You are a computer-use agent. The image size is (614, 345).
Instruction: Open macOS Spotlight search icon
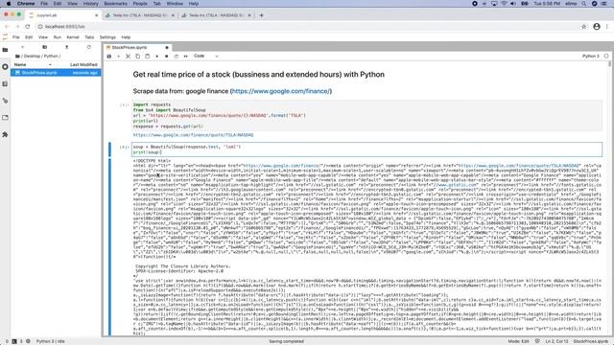[584, 4]
